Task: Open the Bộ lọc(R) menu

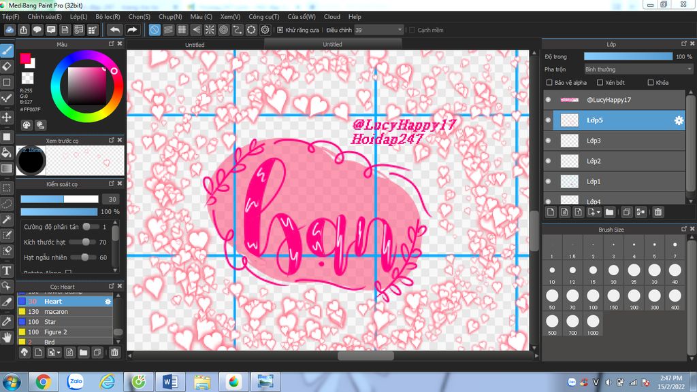Action: [108, 16]
